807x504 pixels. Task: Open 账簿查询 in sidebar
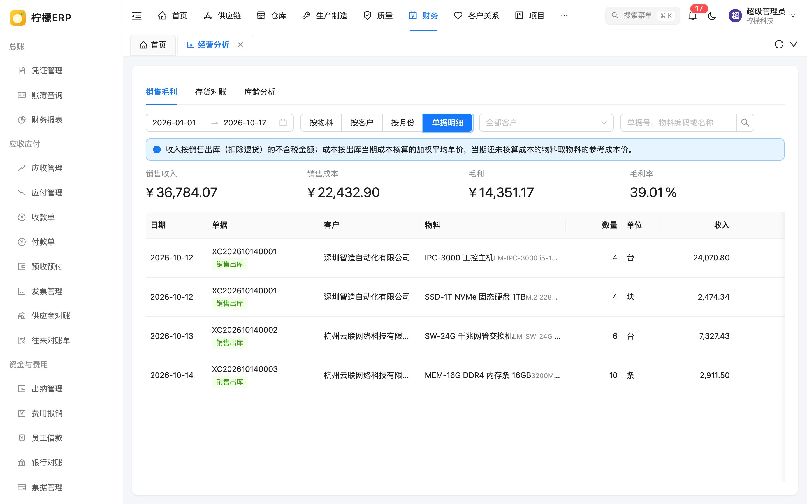pyautogui.click(x=61, y=95)
